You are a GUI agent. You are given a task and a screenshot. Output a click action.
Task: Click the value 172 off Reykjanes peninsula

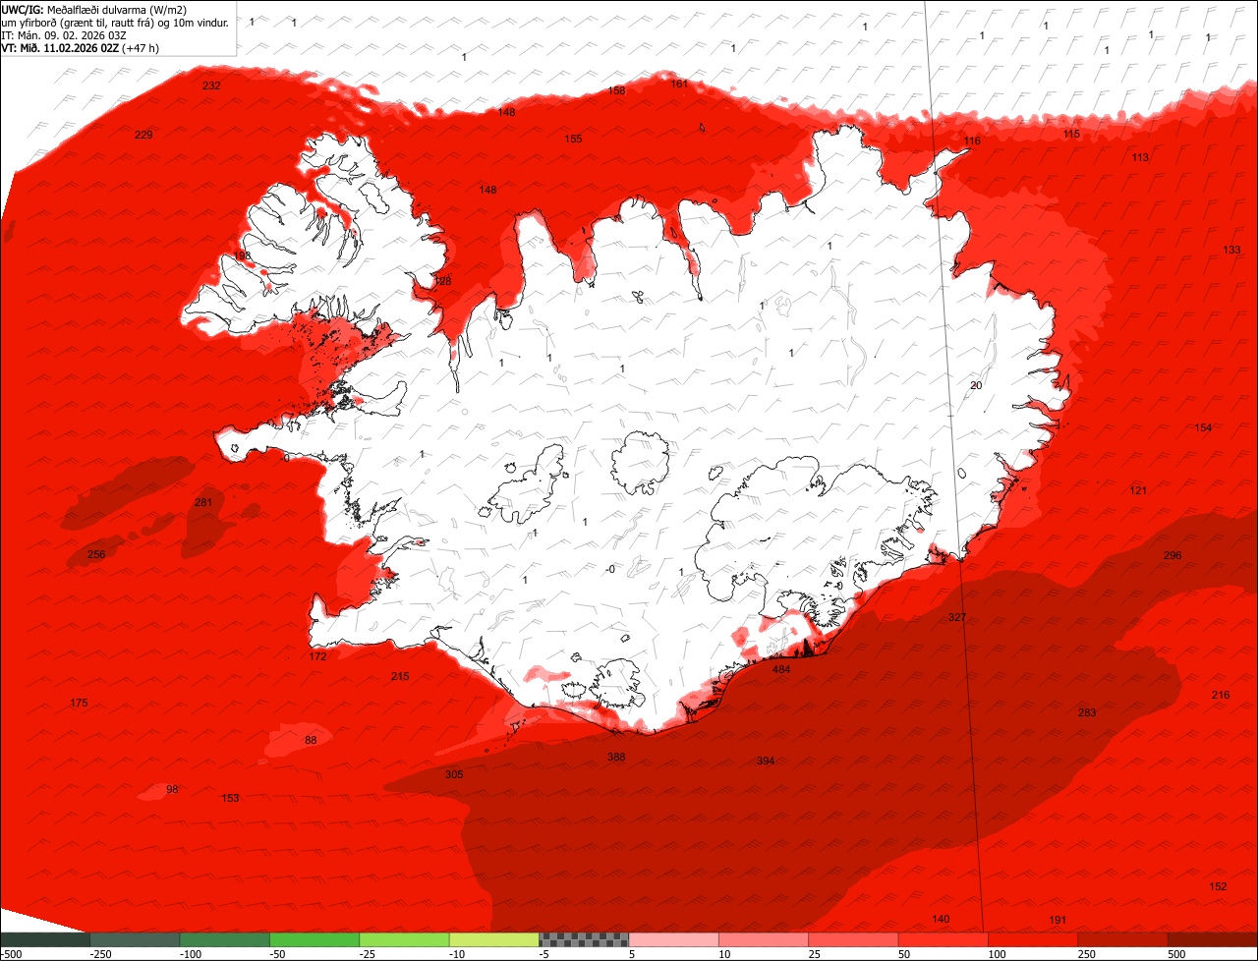317,655
